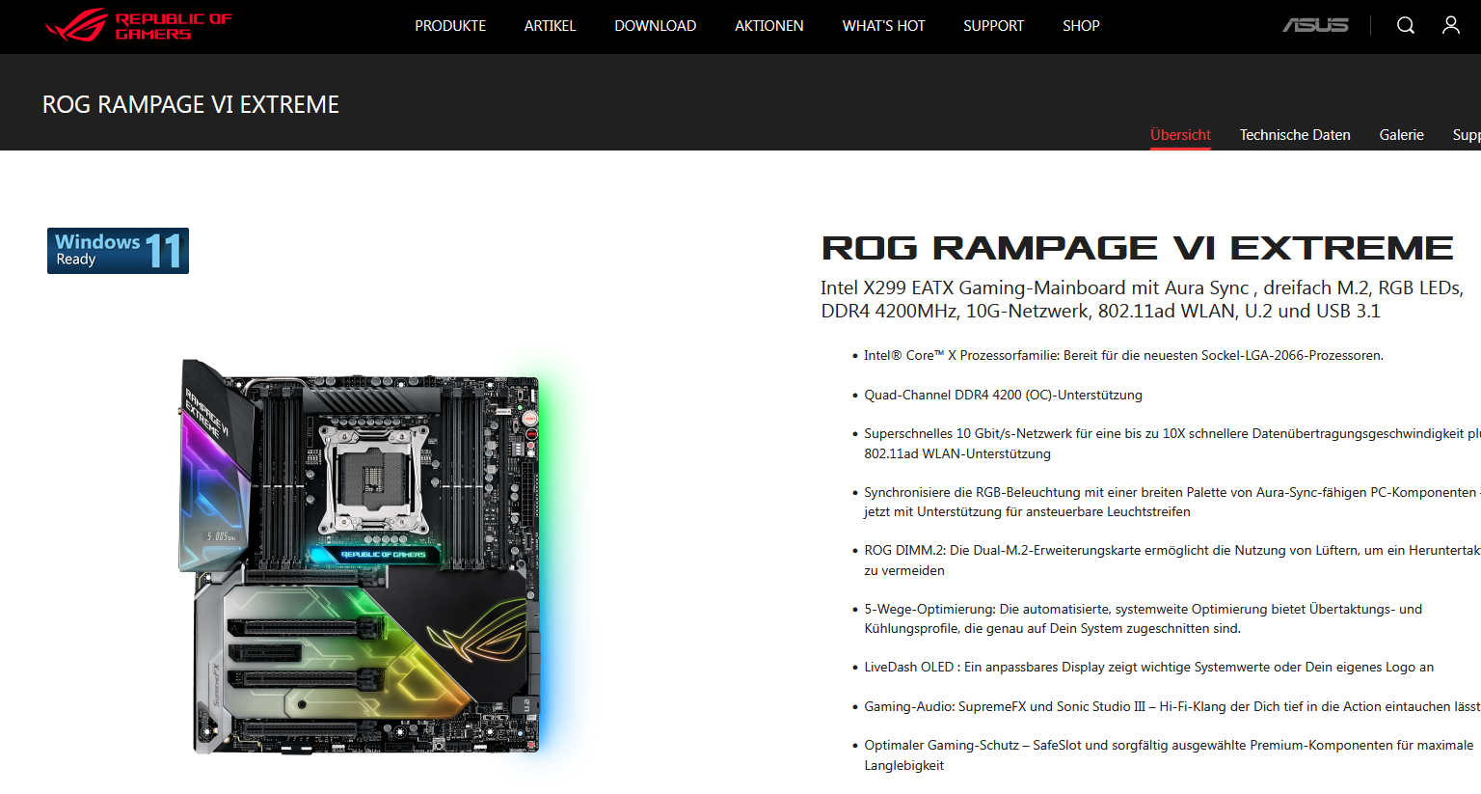
Task: Open the PRODUKTE menu
Action: (x=450, y=26)
